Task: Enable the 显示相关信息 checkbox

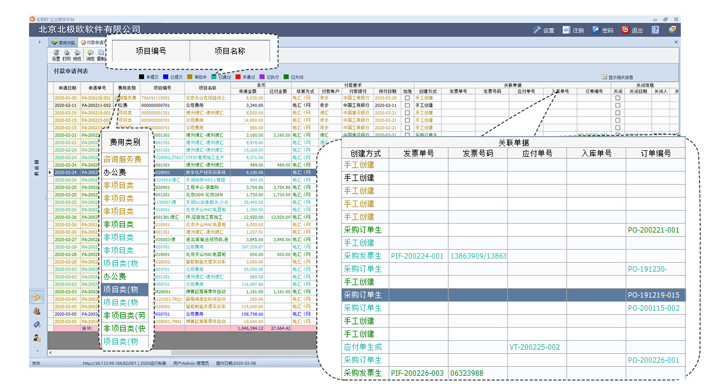Action: 604,77
